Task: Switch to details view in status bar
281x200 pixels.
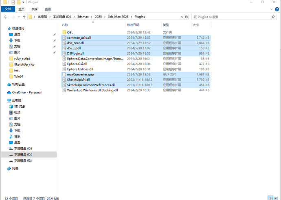Action: point(272,198)
